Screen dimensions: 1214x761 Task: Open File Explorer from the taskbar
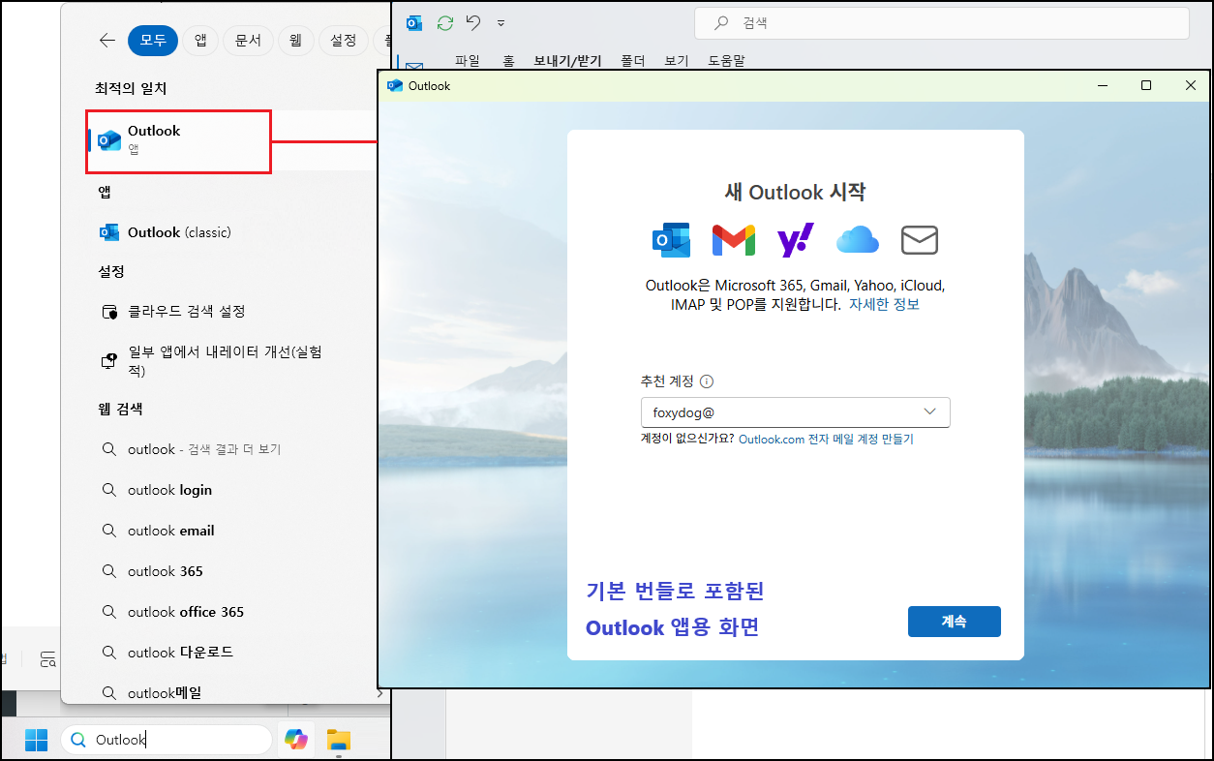338,741
